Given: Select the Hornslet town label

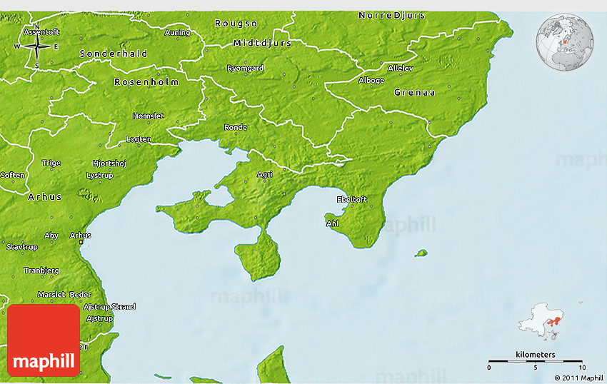Looking at the screenshot, I should click(x=148, y=116).
